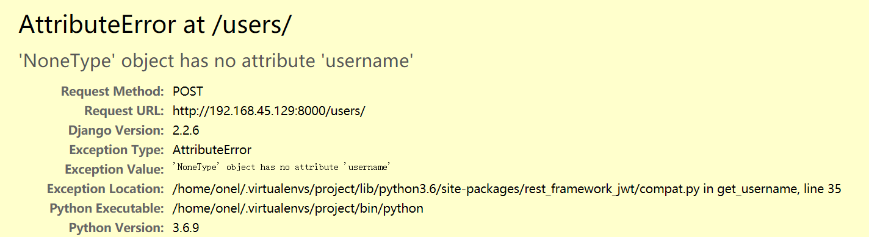
Task: Select the Request Method label
Action: pyautogui.click(x=112, y=91)
